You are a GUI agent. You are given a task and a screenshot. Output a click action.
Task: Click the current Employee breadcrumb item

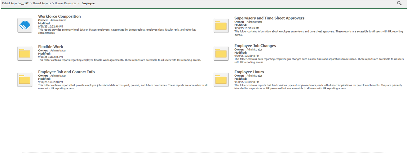(88, 3)
